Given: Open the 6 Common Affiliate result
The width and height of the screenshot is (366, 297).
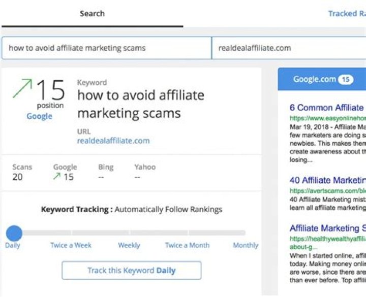Looking at the screenshot, I should (x=327, y=108).
